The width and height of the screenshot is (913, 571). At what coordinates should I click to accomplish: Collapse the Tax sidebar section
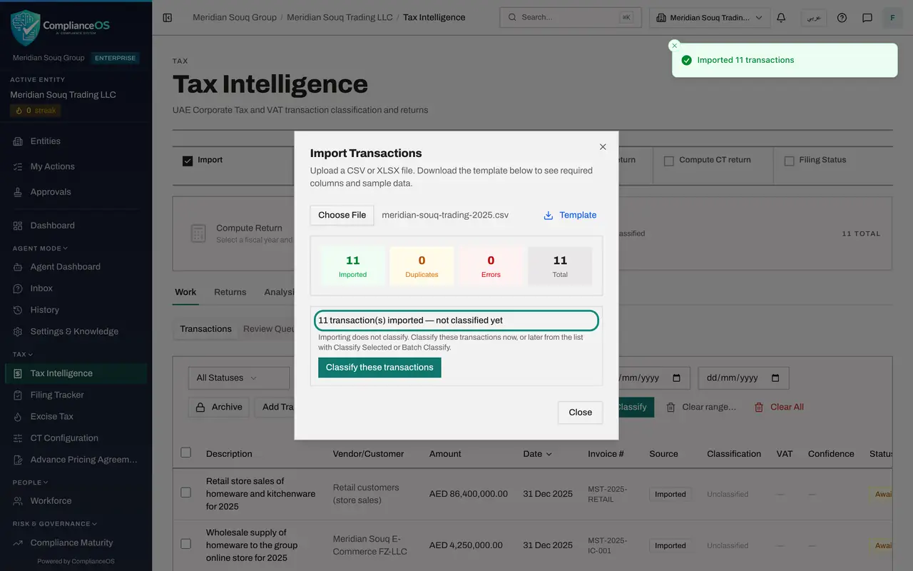(x=23, y=354)
